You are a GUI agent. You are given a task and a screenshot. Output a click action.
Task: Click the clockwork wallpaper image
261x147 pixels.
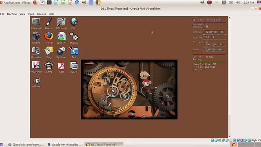pos(129,89)
